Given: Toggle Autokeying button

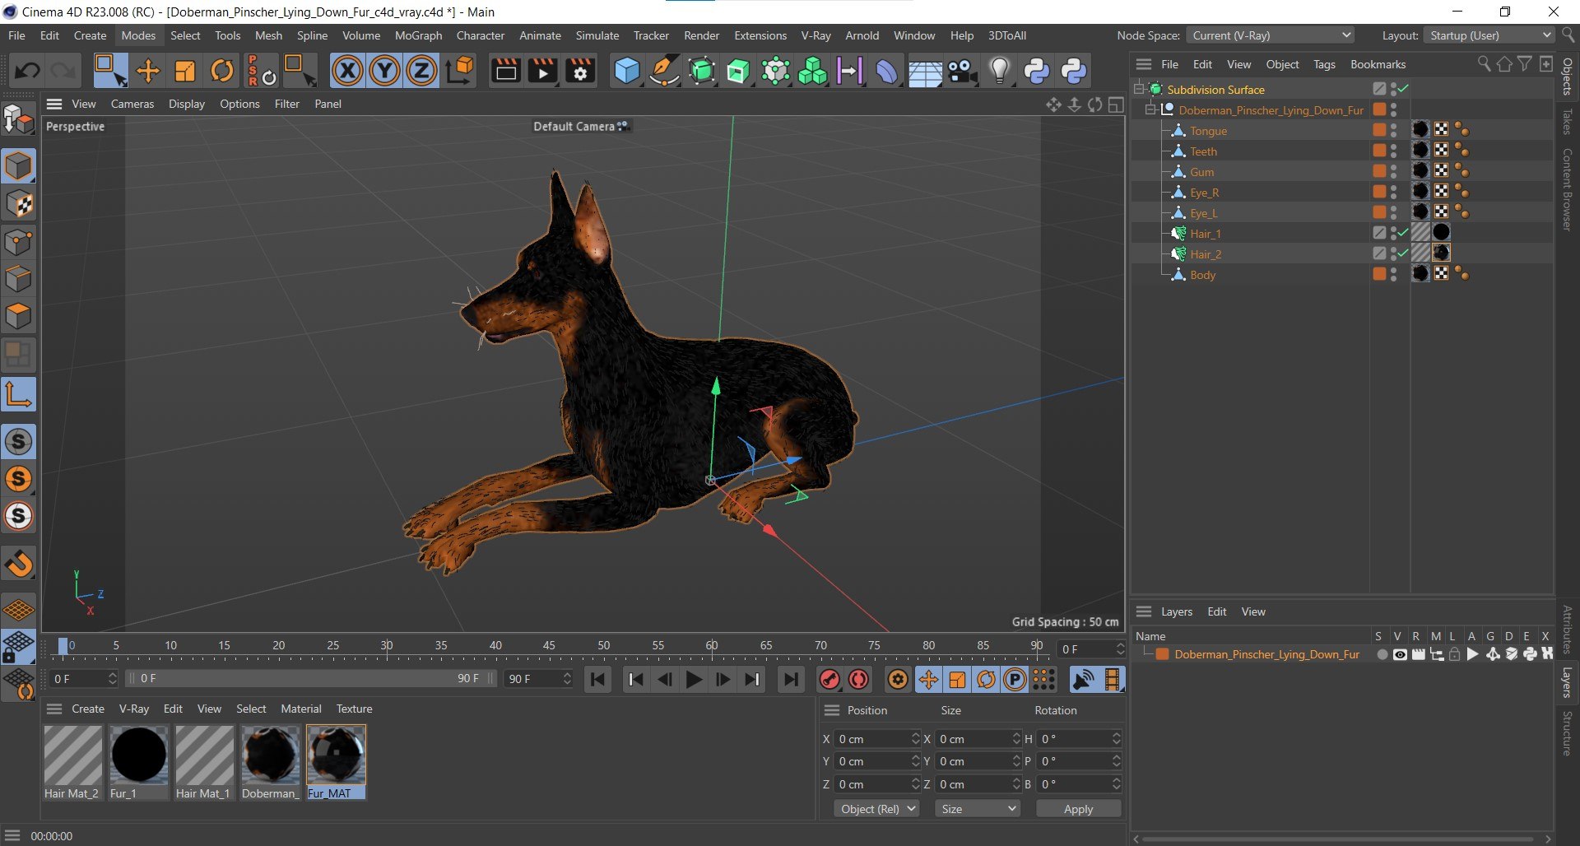Looking at the screenshot, I should click(859, 679).
